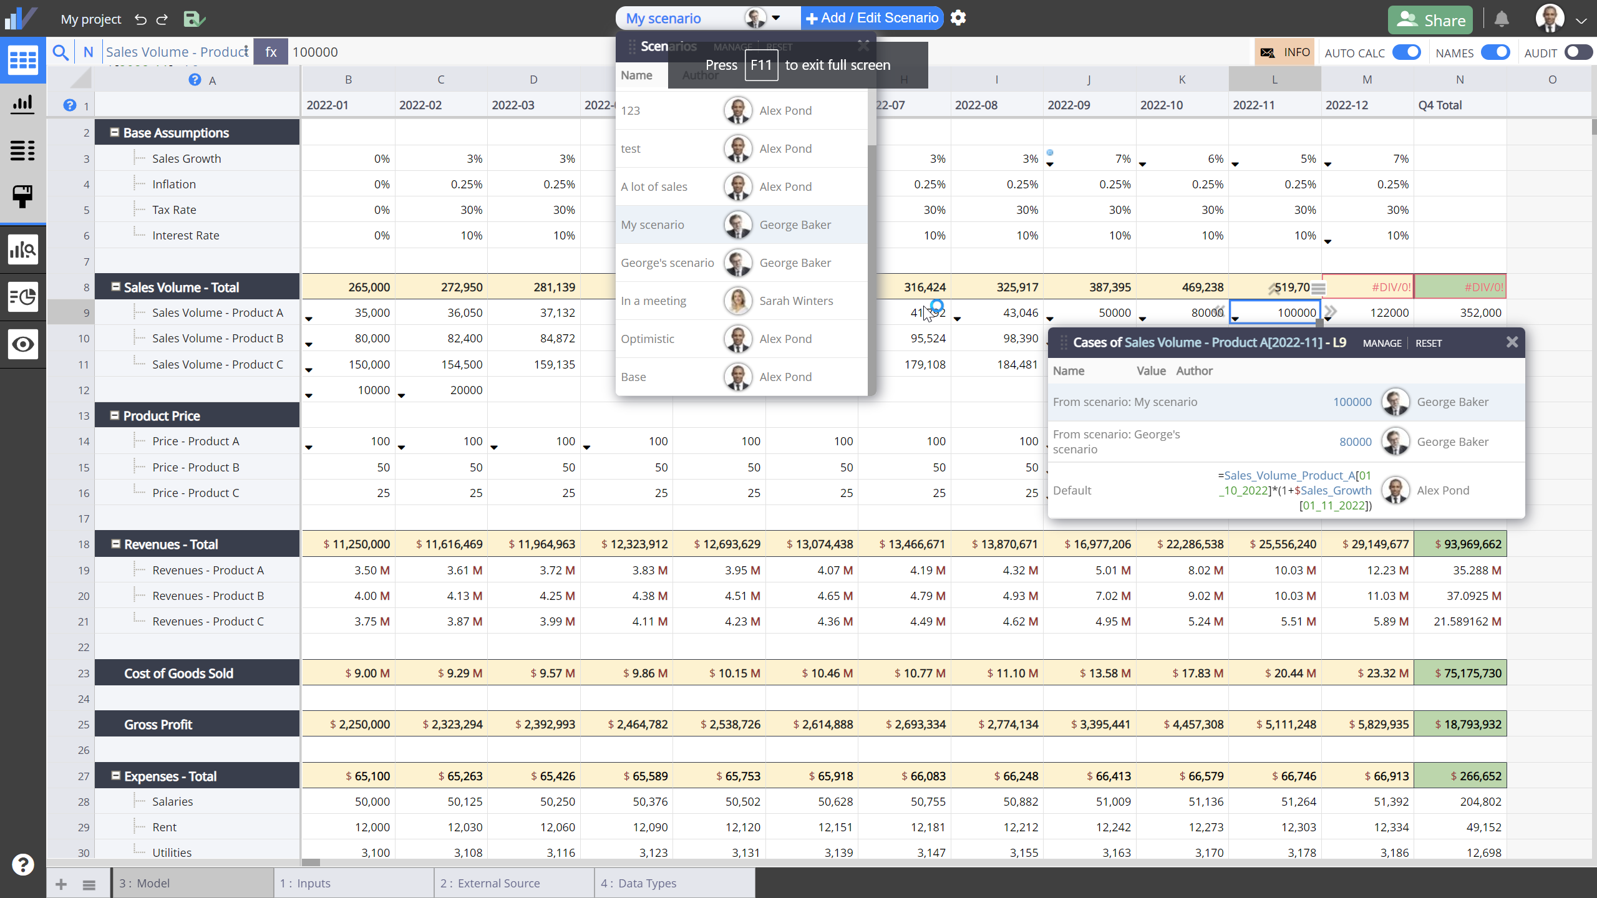Click the search magnifier icon

coord(60,52)
